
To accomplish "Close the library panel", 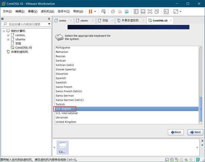I will pos(49,19).
